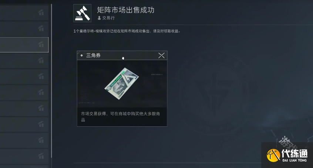The height and width of the screenshot is (168, 313).
Task: Open the tenth mail entry in the list
Action: click(x=24, y=156)
